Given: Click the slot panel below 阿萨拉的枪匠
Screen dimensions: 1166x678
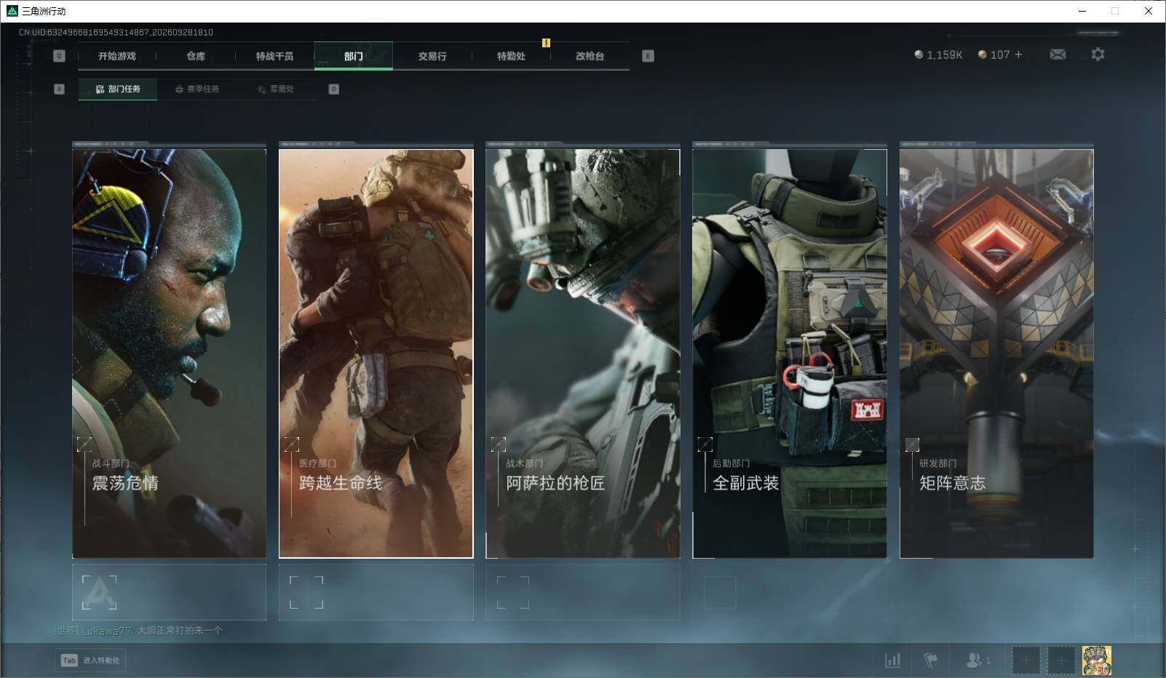Looking at the screenshot, I should (x=583, y=592).
